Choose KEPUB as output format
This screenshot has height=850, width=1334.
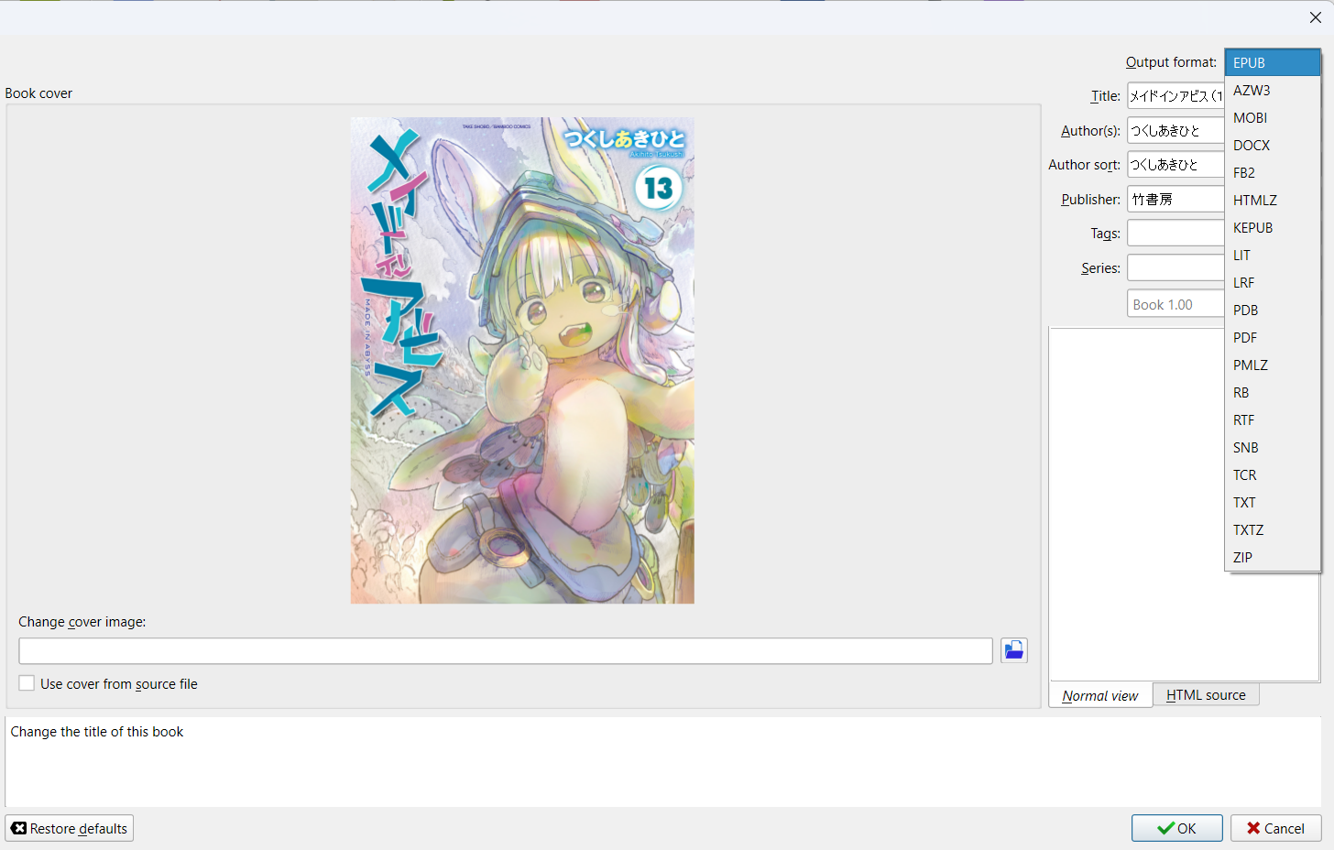1273,227
